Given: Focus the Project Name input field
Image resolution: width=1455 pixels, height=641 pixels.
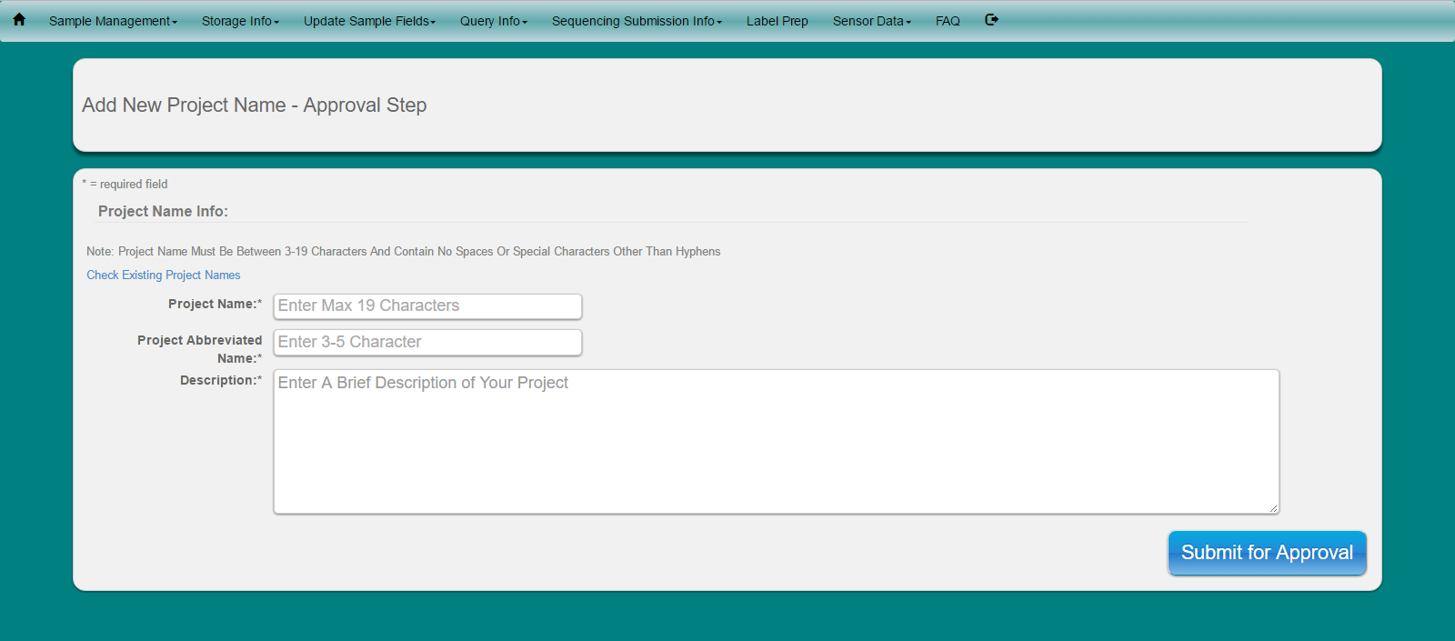Looking at the screenshot, I should tap(427, 306).
